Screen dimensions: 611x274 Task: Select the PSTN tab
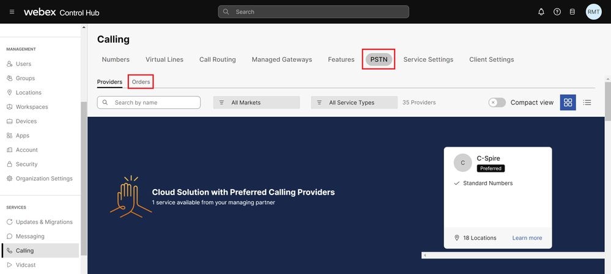coord(379,60)
